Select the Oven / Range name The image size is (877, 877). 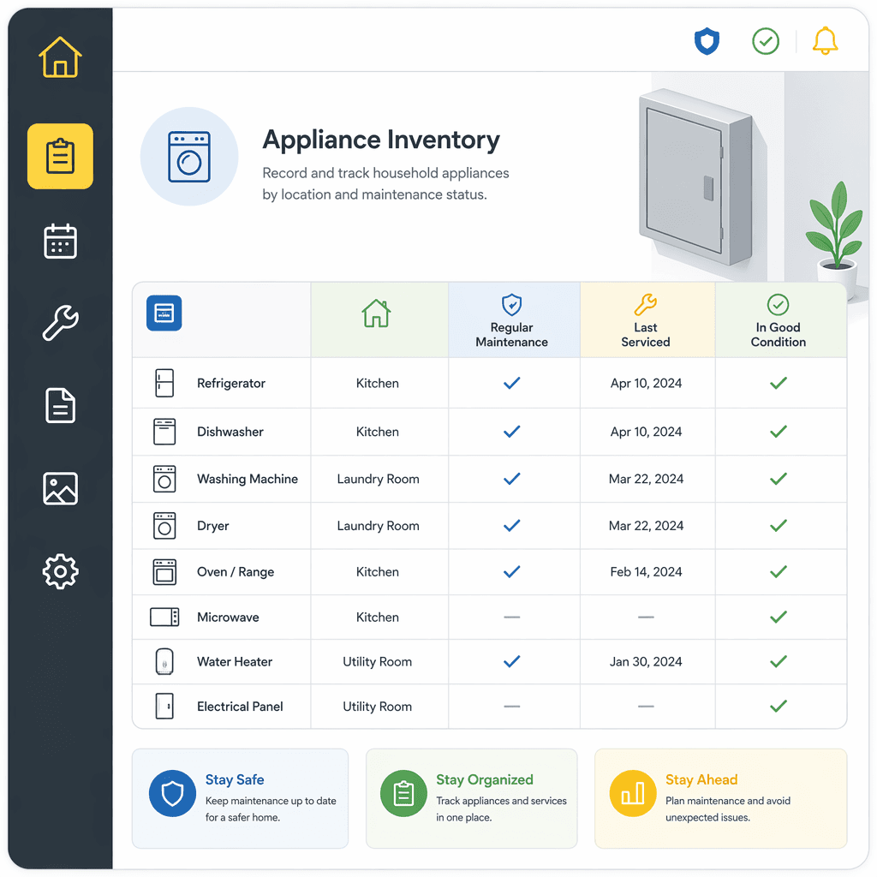tap(236, 571)
